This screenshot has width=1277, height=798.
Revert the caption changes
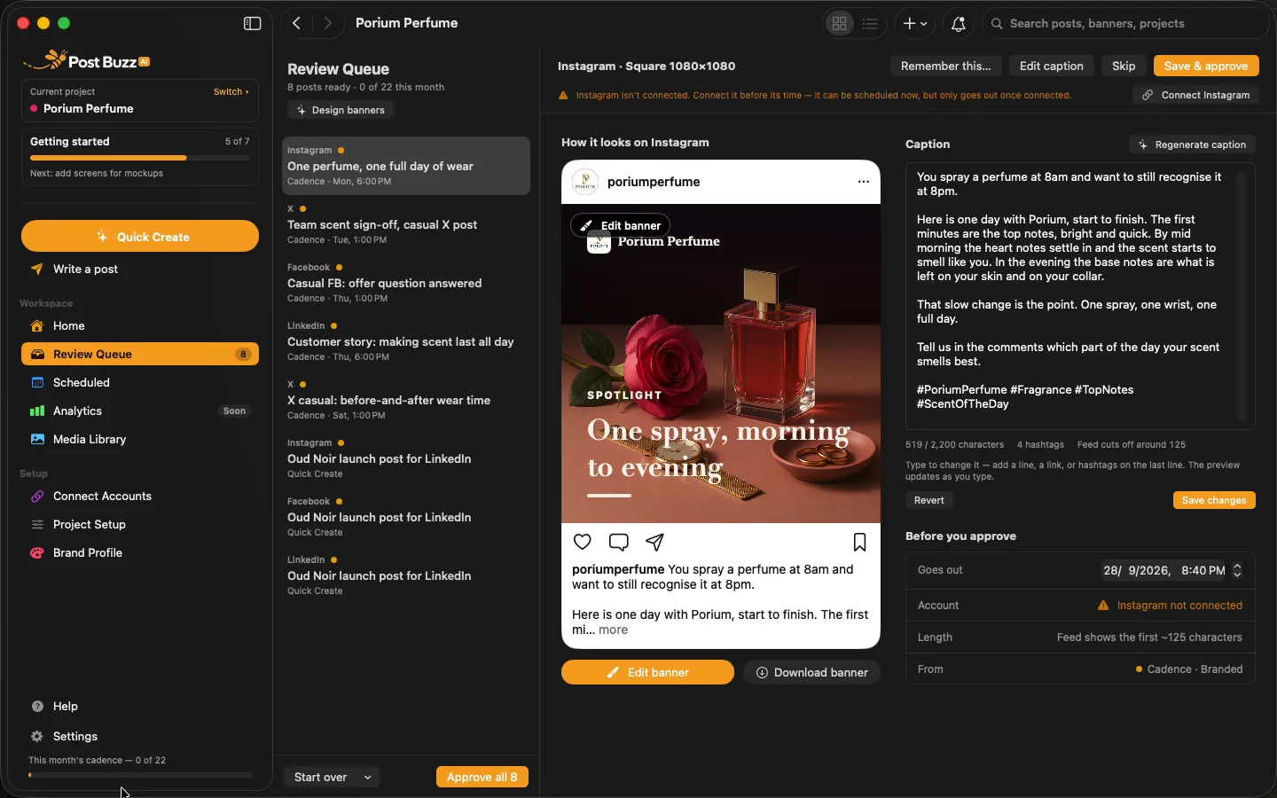coord(929,500)
